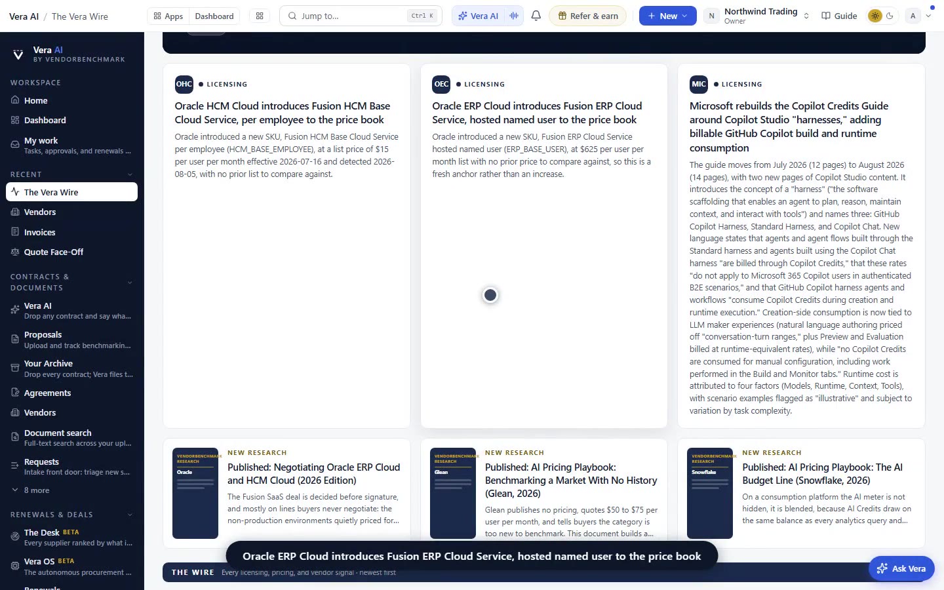Click the pulse icon beside The Vera Wire
Screen dimensions: 944x590
pos(15,192)
